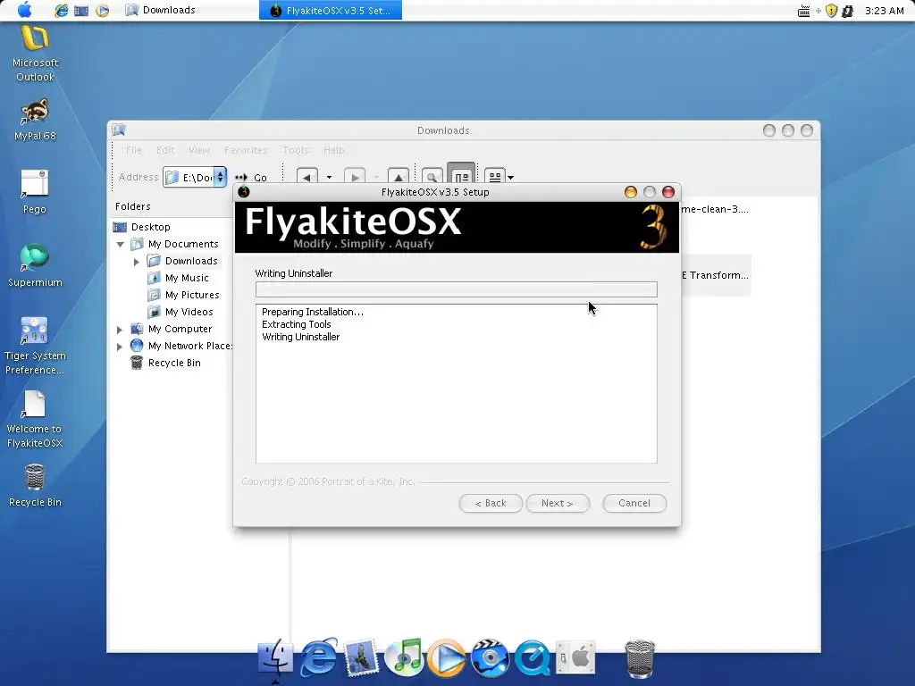Open the Back history dropdown arrow
The height and width of the screenshot is (686, 915).
coord(329,177)
